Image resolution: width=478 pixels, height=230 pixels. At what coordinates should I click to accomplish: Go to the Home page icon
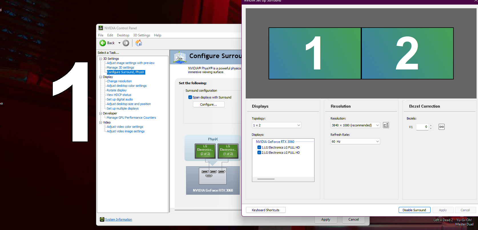tap(139, 43)
